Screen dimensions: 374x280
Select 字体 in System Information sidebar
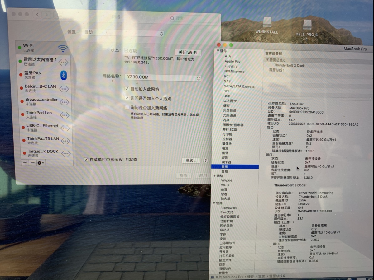point(223,234)
